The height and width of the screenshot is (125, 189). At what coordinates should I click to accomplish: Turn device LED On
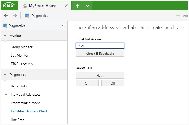pyautogui.click(x=87, y=83)
